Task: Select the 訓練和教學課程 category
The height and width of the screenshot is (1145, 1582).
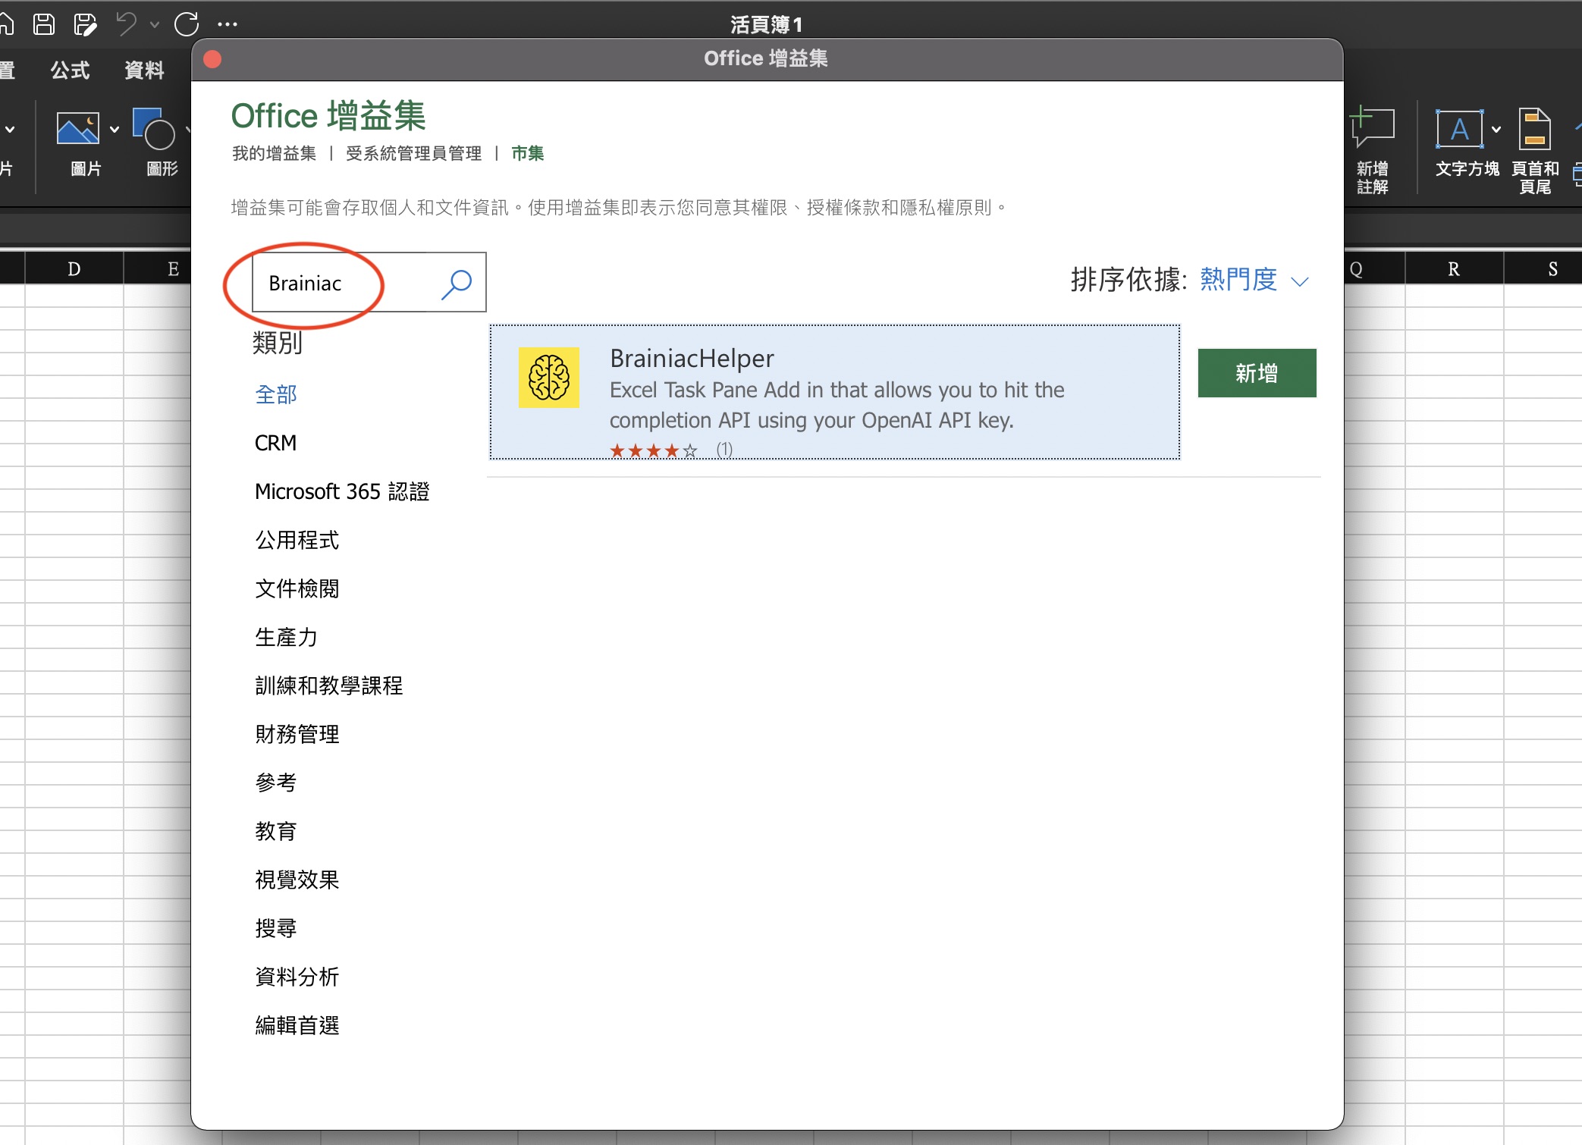Action: point(329,685)
